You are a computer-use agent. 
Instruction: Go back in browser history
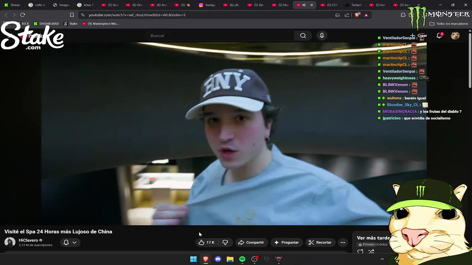click(6, 15)
